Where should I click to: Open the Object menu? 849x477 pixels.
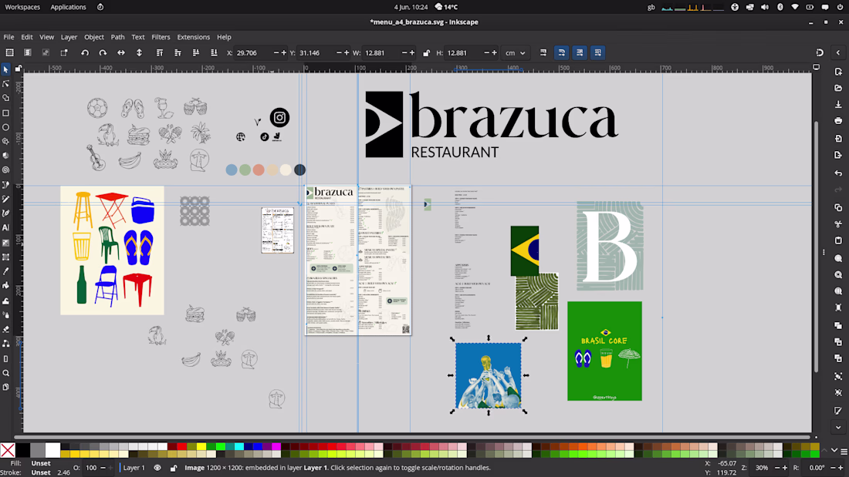pyautogui.click(x=93, y=37)
